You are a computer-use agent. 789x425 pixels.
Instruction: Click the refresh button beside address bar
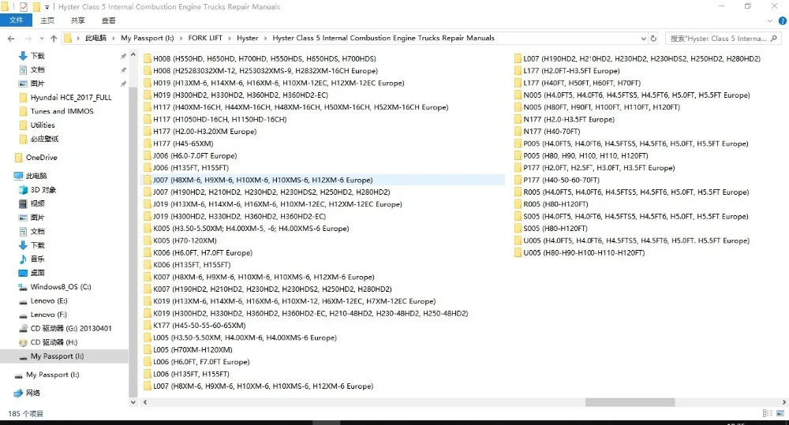coord(653,38)
